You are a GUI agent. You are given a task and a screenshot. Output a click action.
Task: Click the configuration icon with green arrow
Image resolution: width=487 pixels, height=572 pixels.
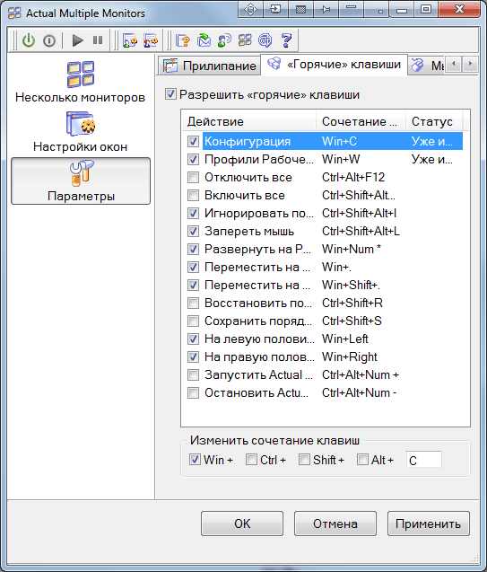130,40
